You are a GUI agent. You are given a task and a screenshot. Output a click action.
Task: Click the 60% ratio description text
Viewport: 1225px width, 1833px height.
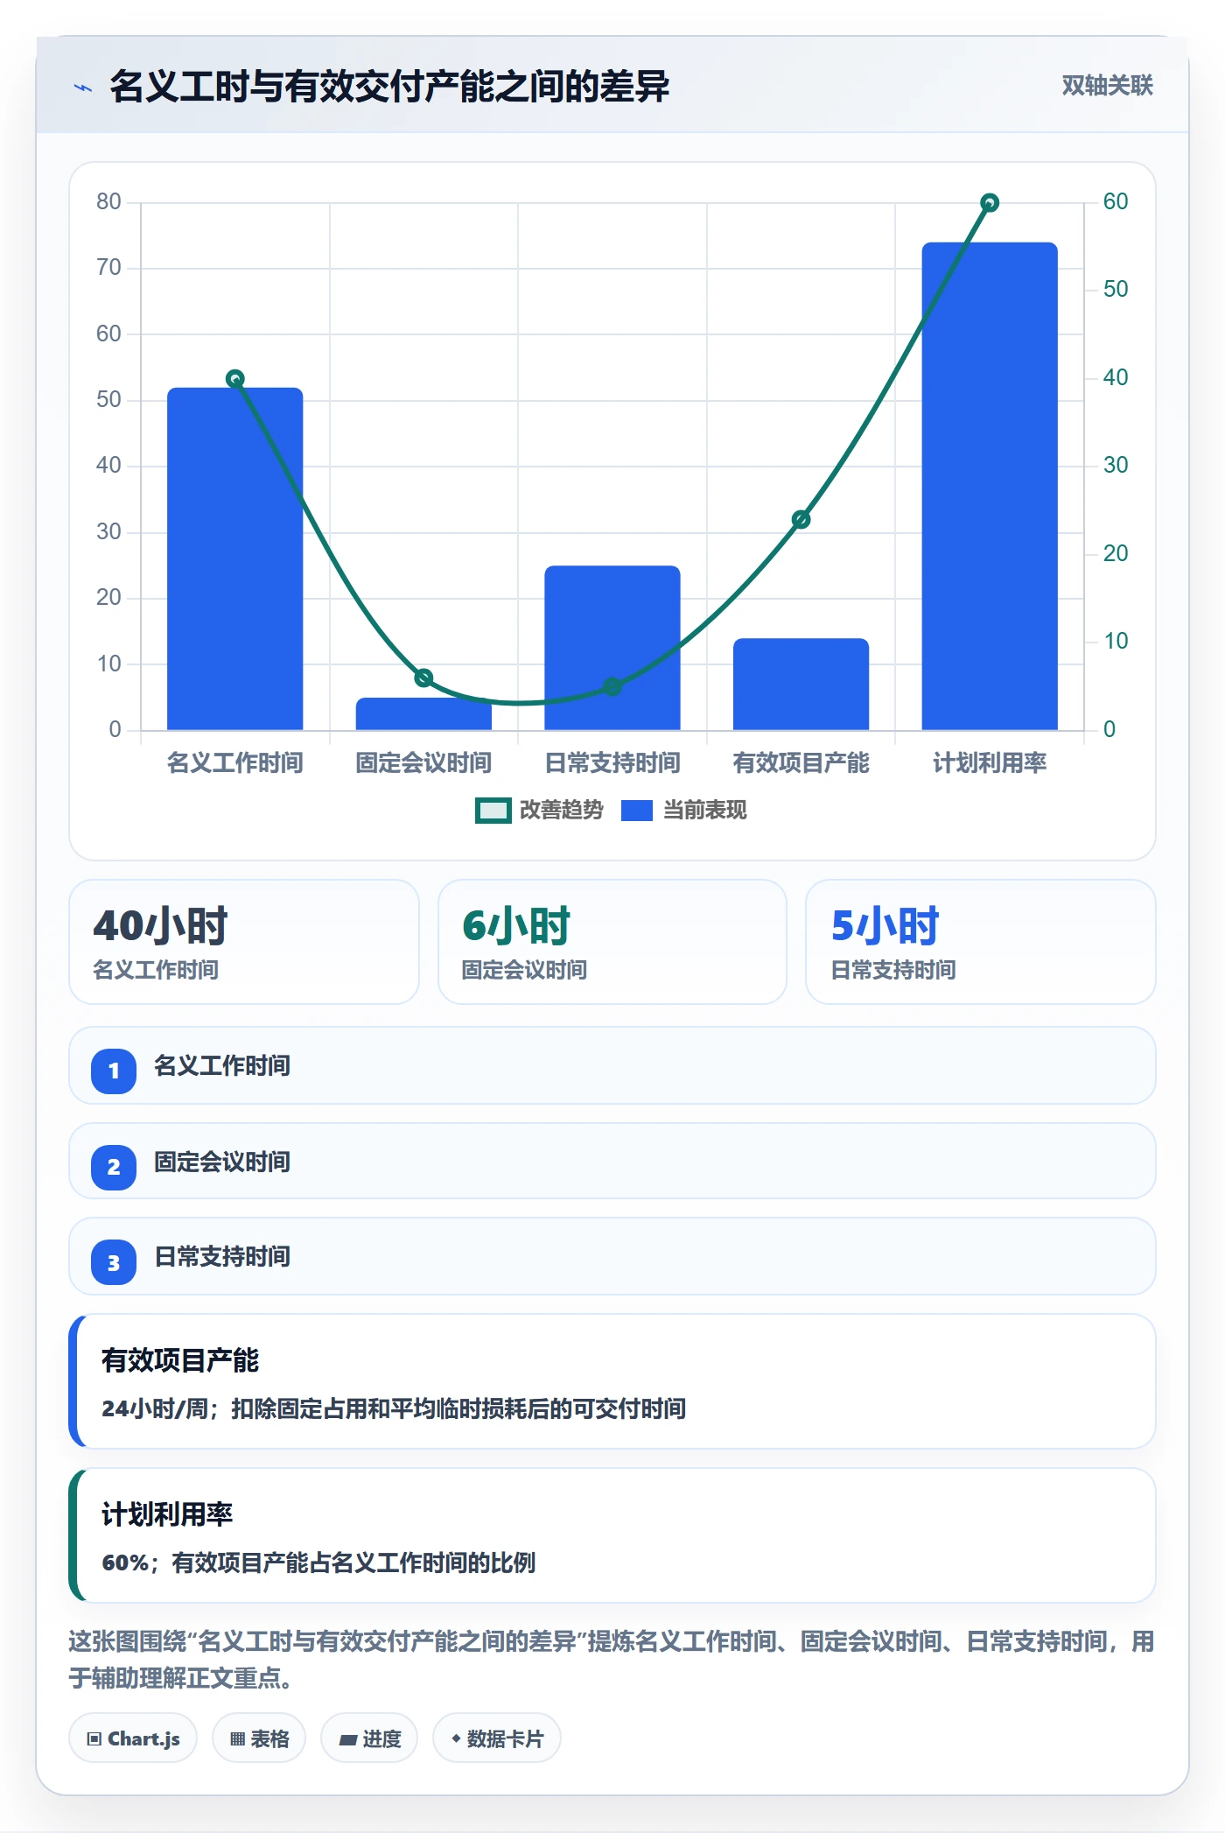tap(318, 1563)
